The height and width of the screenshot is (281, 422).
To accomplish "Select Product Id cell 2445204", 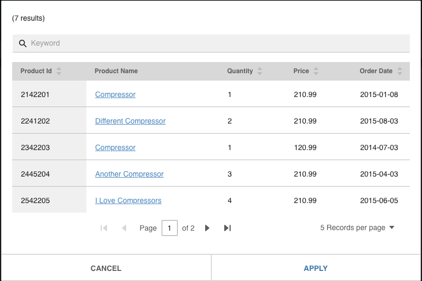I will 49,174.
